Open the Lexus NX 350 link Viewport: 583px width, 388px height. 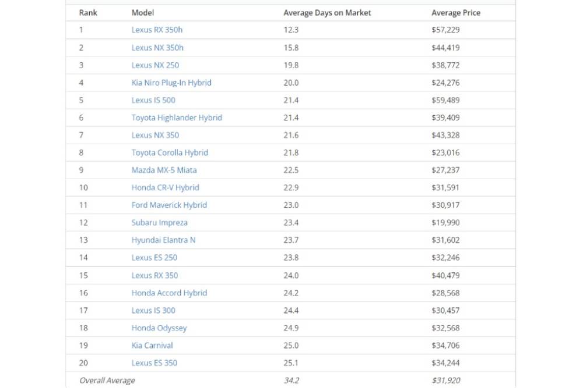pos(155,135)
